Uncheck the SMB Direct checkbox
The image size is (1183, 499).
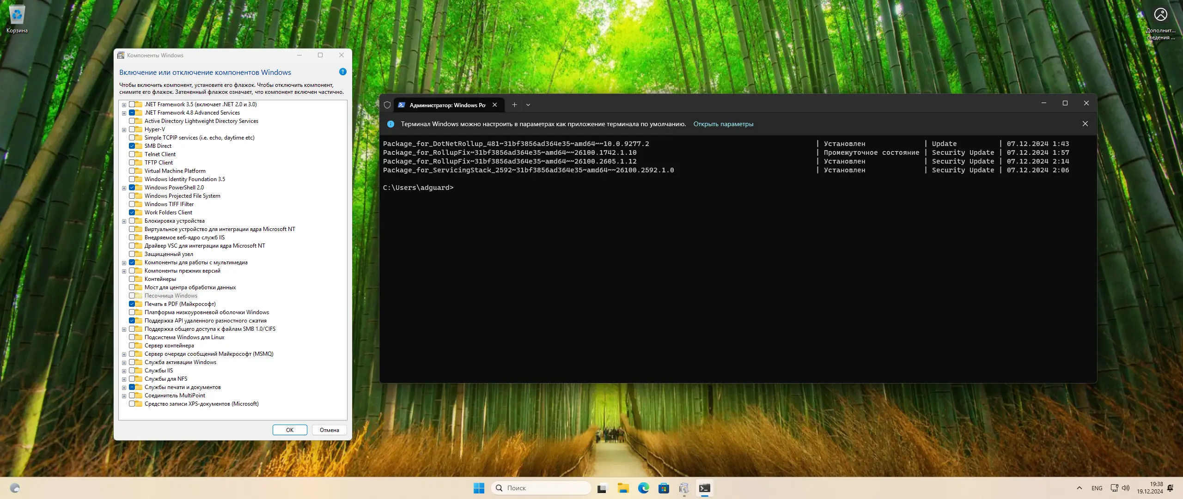point(132,146)
